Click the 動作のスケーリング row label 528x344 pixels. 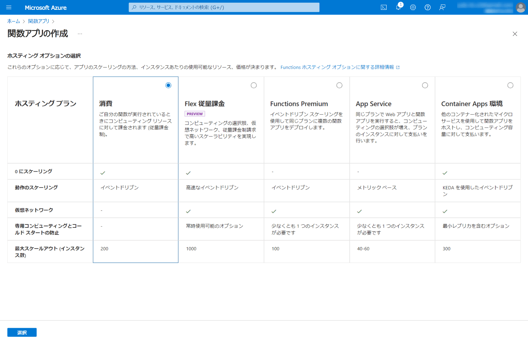[x=36, y=187]
